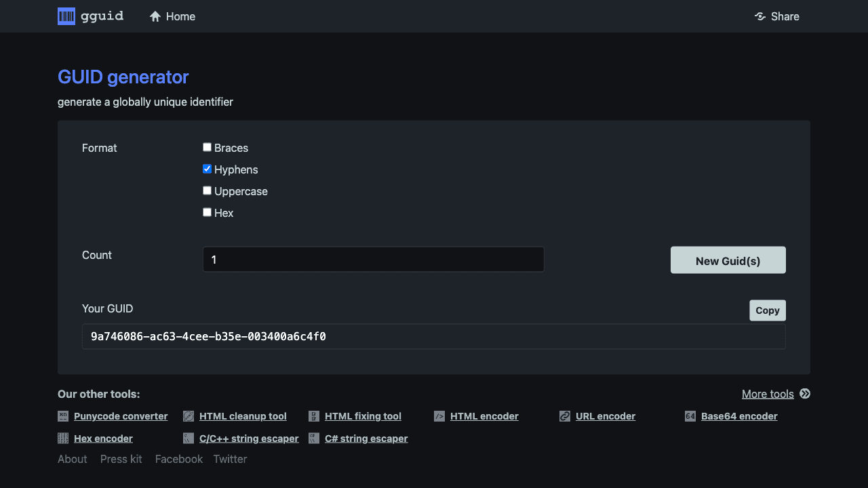Enable Uppercase formatting
This screenshot has height=488, width=868.
[207, 190]
